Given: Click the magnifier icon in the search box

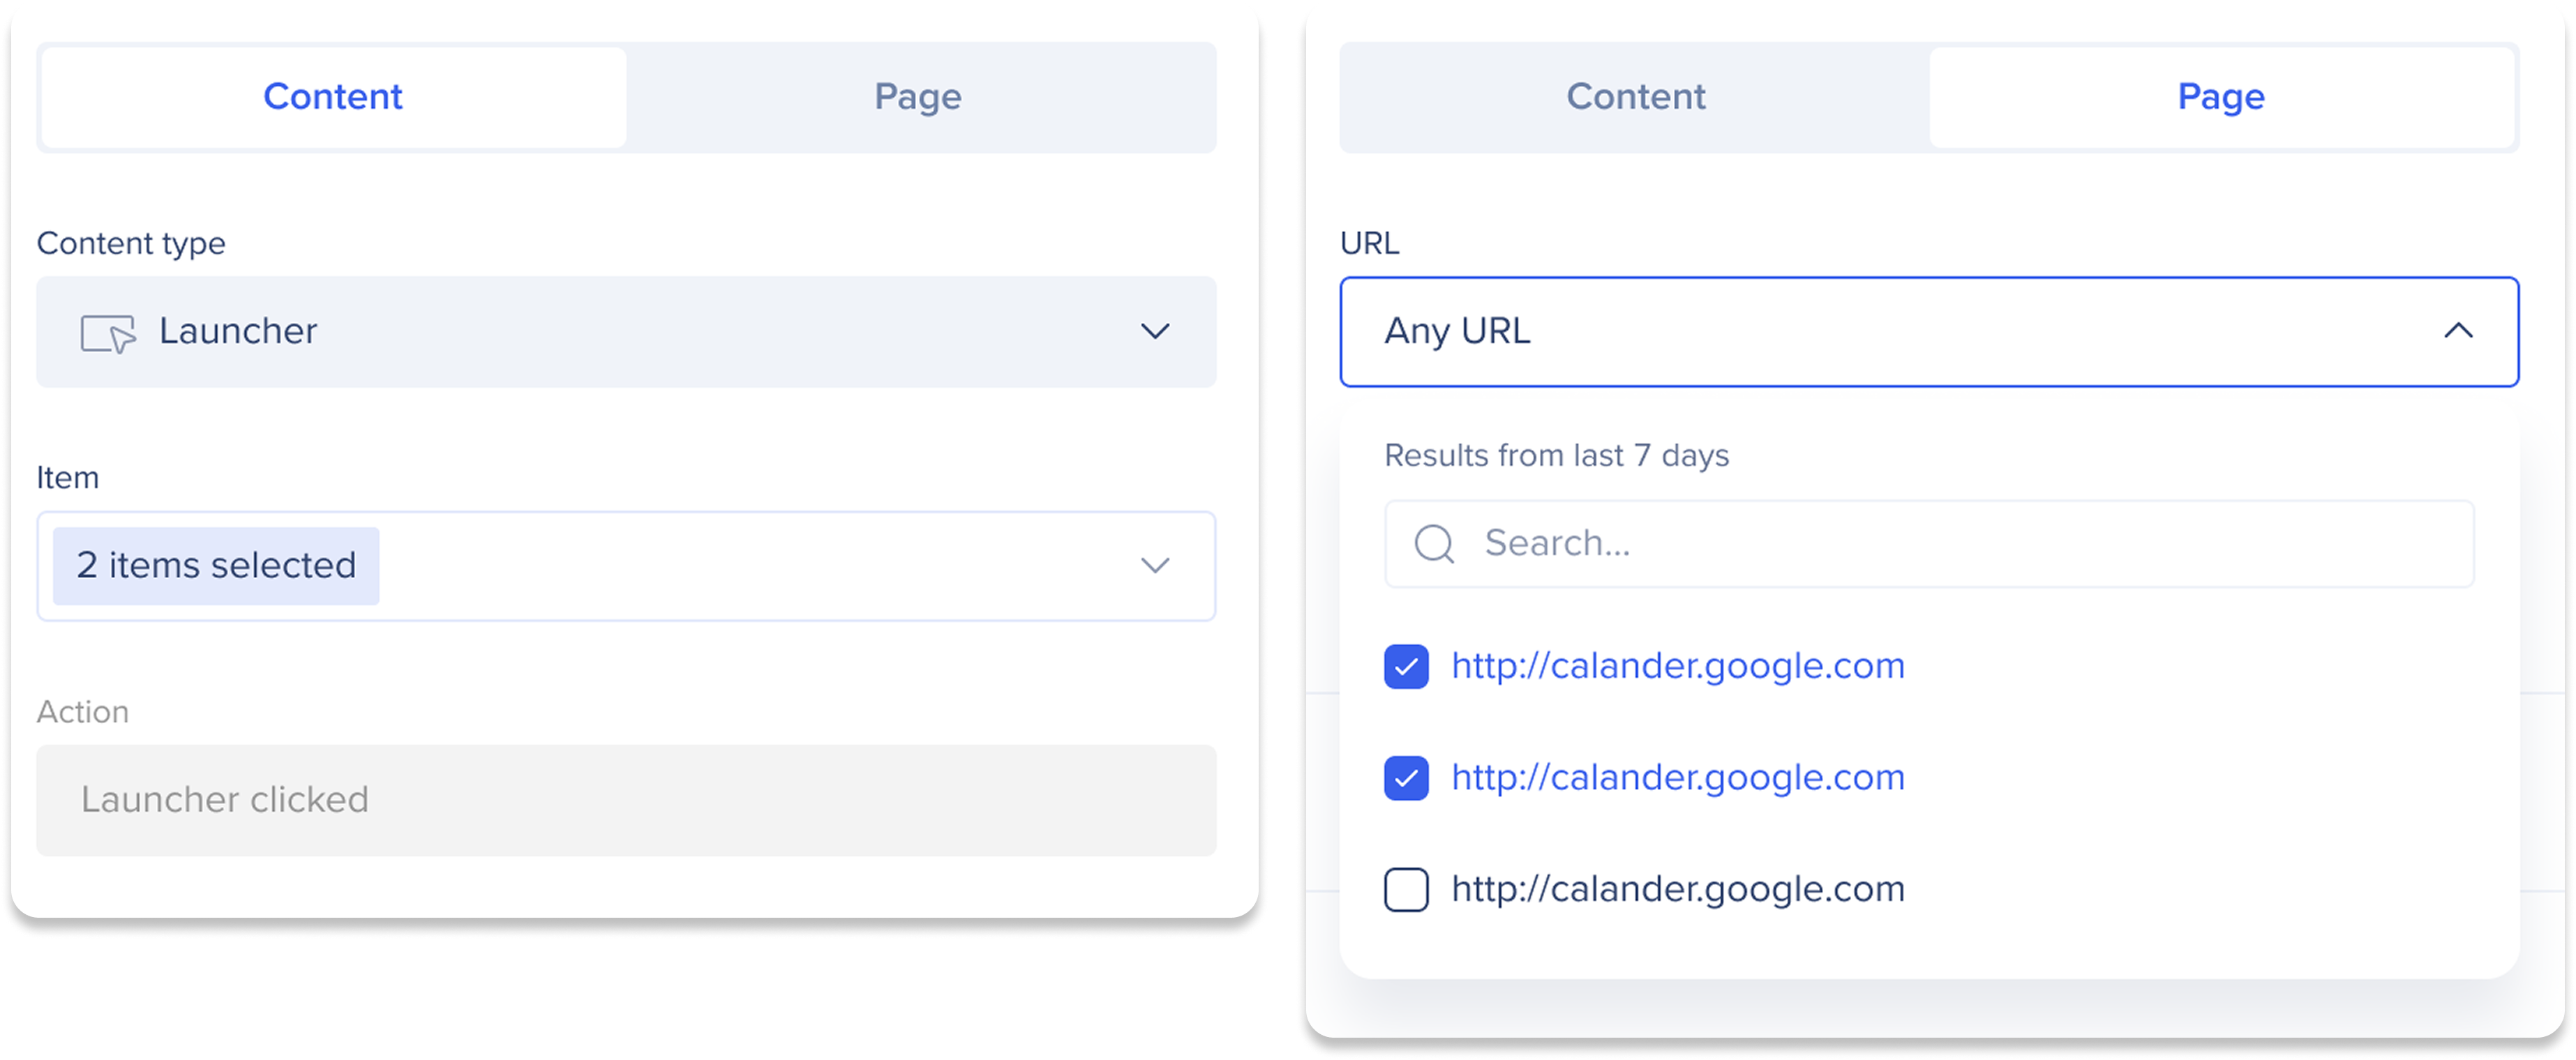Looking at the screenshot, I should 1434,545.
